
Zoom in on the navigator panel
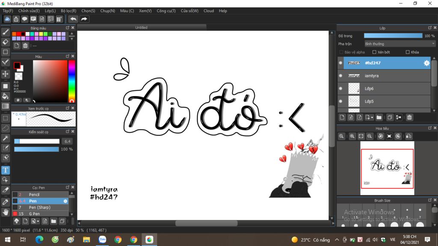click(x=352, y=136)
